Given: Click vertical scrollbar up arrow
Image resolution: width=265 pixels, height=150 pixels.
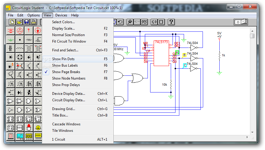Looking at the screenshot, I should click(x=252, y=31).
